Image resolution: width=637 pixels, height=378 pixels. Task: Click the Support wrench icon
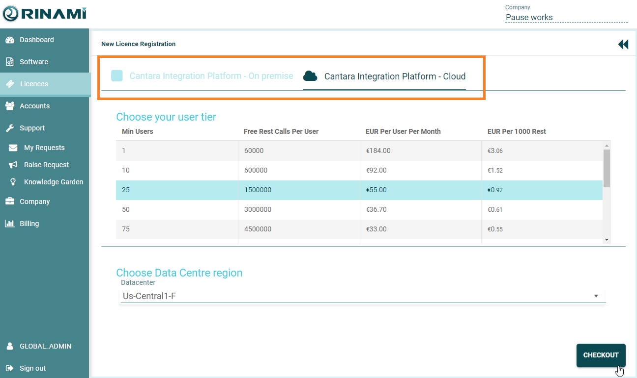[x=10, y=128]
